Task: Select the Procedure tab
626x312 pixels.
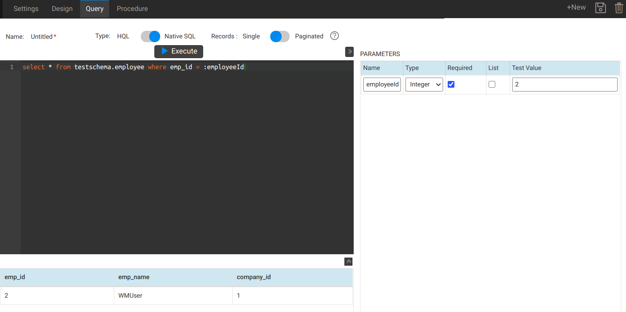Action: pyautogui.click(x=132, y=8)
